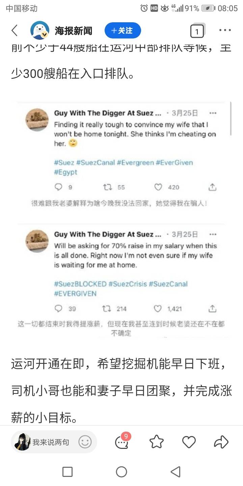
Task: Open the 海报新闻 avatar profile
Action: pyautogui.click(x=40, y=31)
